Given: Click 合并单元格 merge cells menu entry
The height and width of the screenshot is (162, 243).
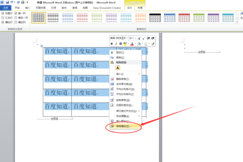Looking at the screenshot, I should [125, 84].
